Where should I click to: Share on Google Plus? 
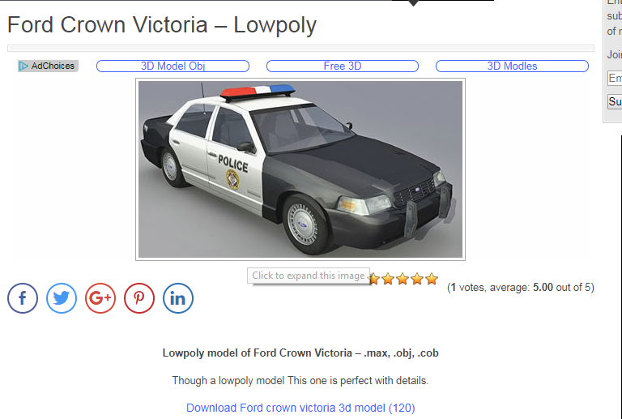point(100,298)
